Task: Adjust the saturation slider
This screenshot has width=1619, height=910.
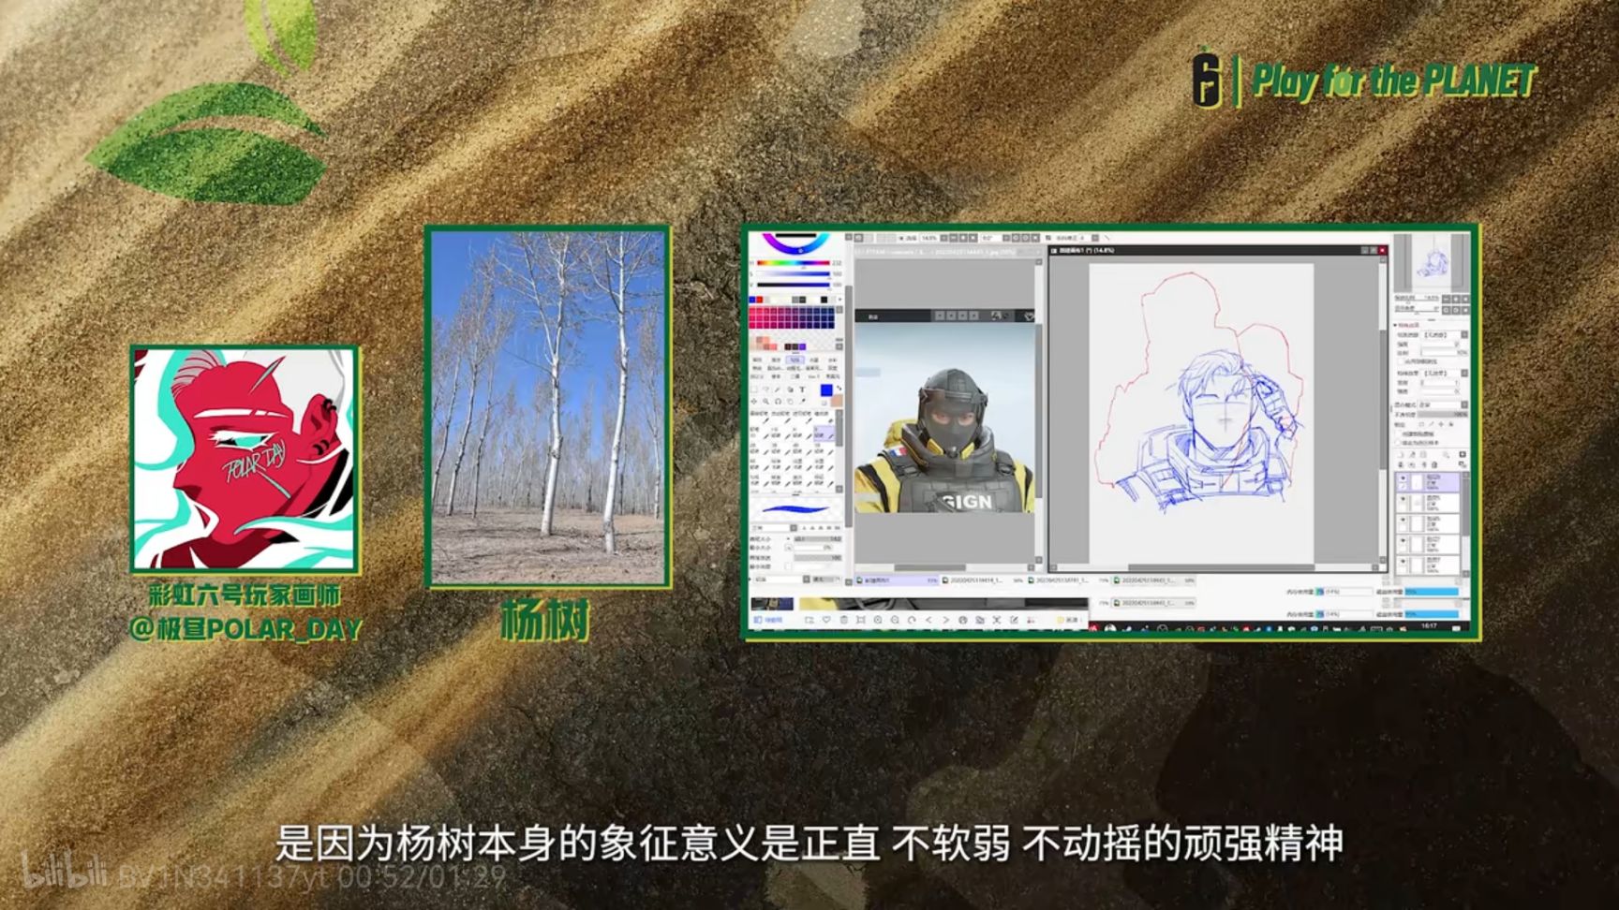Action: [793, 274]
